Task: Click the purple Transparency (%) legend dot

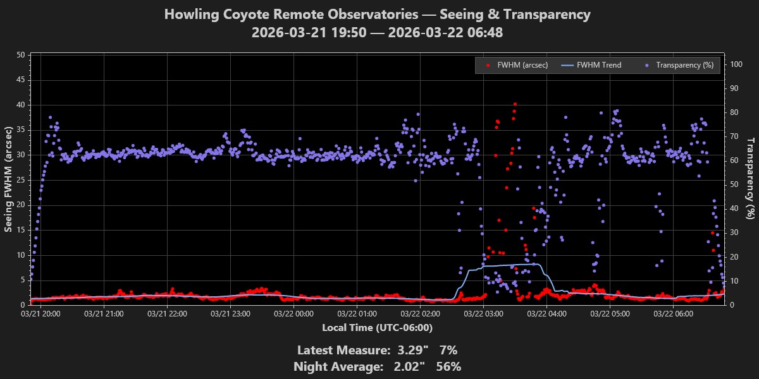Action: 646,65
